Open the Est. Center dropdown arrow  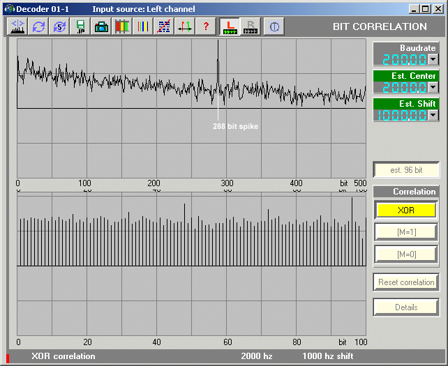pyautogui.click(x=433, y=87)
